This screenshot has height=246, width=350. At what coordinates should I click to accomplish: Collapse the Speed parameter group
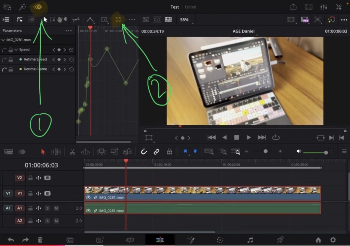click(16, 50)
